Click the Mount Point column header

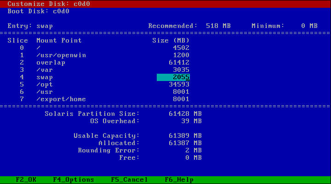[59, 40]
